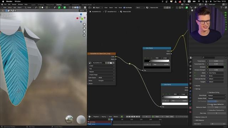
Task: Click the image texture node Color output socket
Action: [116, 57]
